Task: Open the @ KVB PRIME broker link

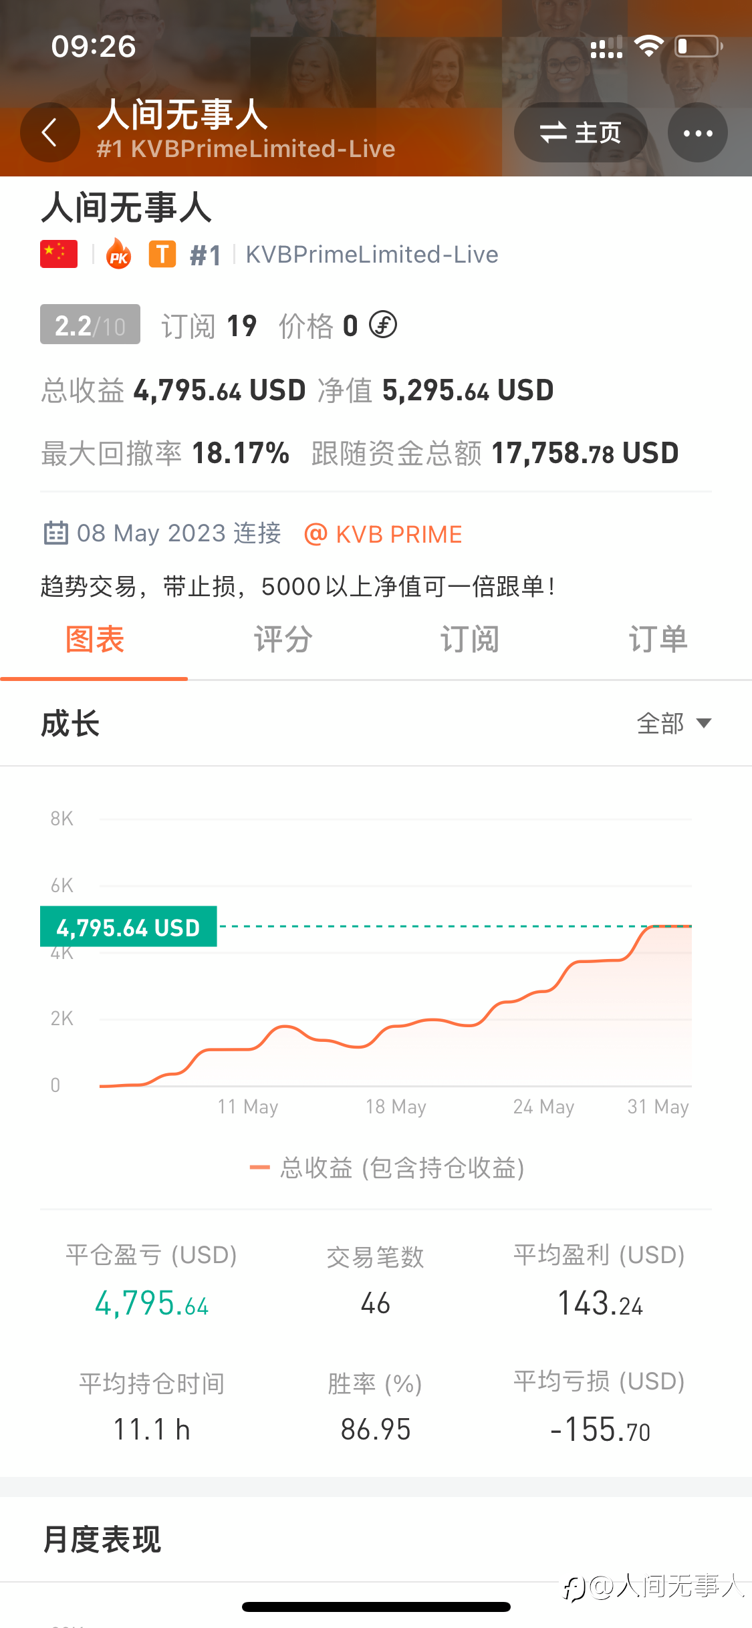Action: (383, 534)
